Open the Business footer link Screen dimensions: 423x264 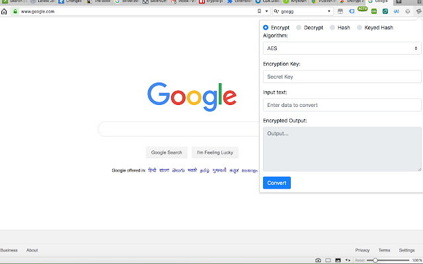pyautogui.click(x=9, y=250)
